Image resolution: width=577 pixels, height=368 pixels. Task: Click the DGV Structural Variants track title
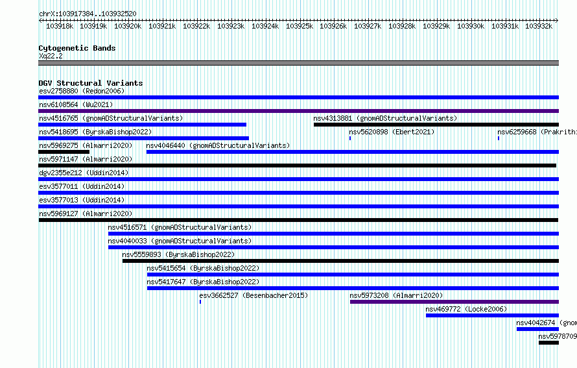(x=91, y=83)
